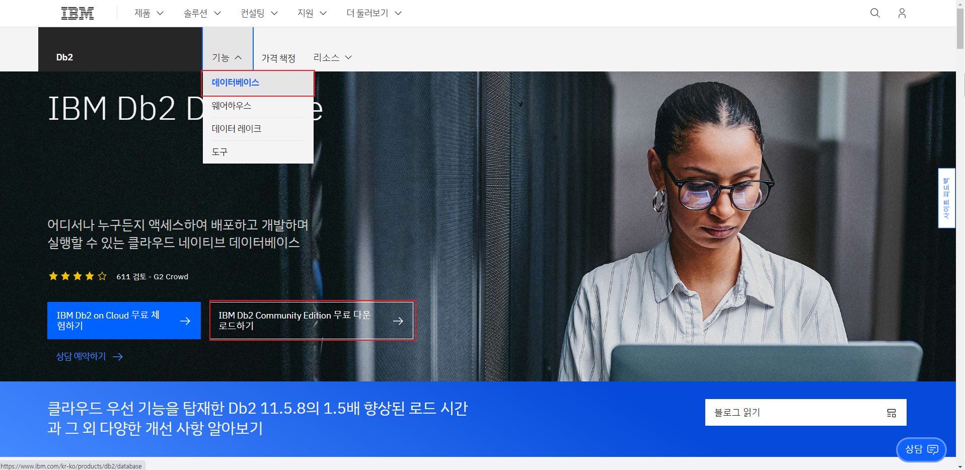The height and width of the screenshot is (470, 965).
Task: Click the 블로그 읽기 button
Action: (x=805, y=413)
